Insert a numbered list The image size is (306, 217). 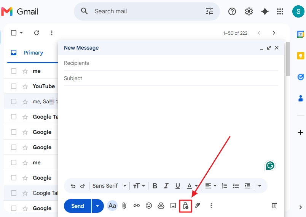pyautogui.click(x=225, y=186)
